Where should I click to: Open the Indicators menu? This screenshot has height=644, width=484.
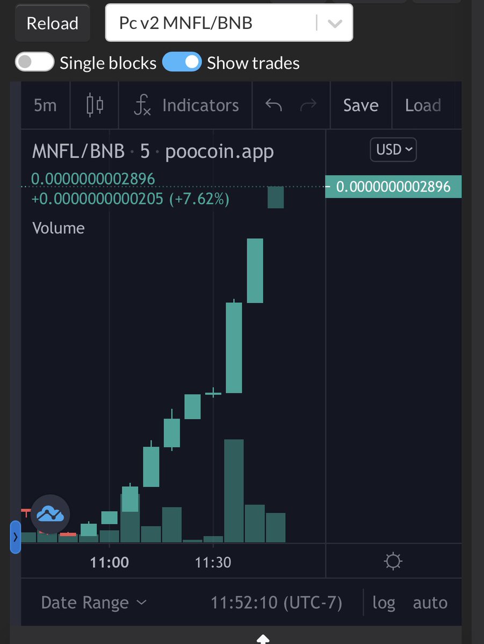pos(186,105)
